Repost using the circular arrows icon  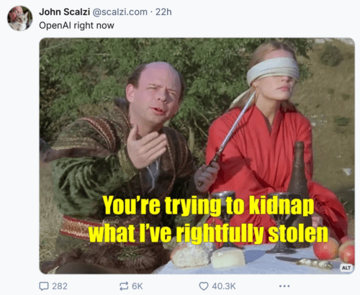tap(124, 286)
